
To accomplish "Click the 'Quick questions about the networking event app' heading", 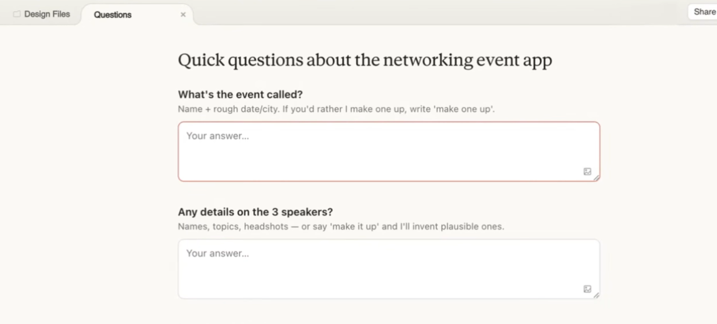I will (x=365, y=60).
